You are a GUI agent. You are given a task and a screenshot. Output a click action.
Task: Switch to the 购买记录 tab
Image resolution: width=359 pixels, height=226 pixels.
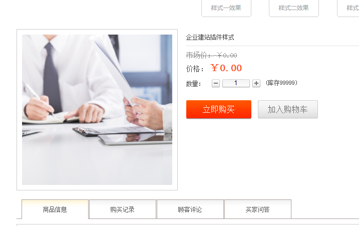[123, 209]
